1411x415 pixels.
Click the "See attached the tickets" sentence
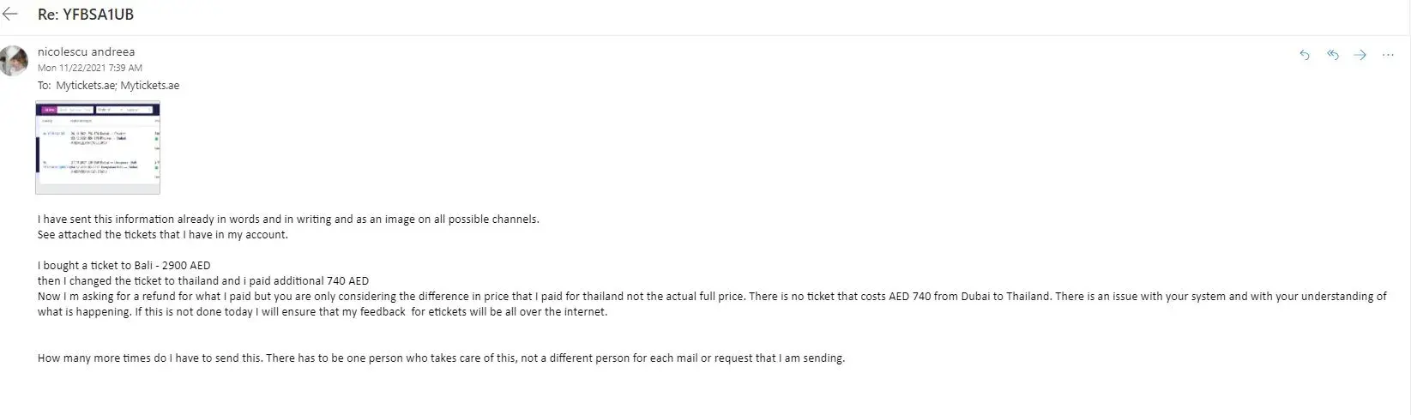click(163, 235)
